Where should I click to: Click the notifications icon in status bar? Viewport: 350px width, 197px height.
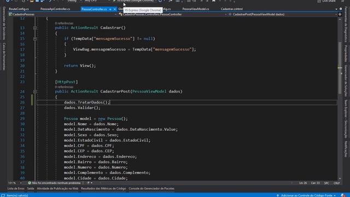pos(343,195)
